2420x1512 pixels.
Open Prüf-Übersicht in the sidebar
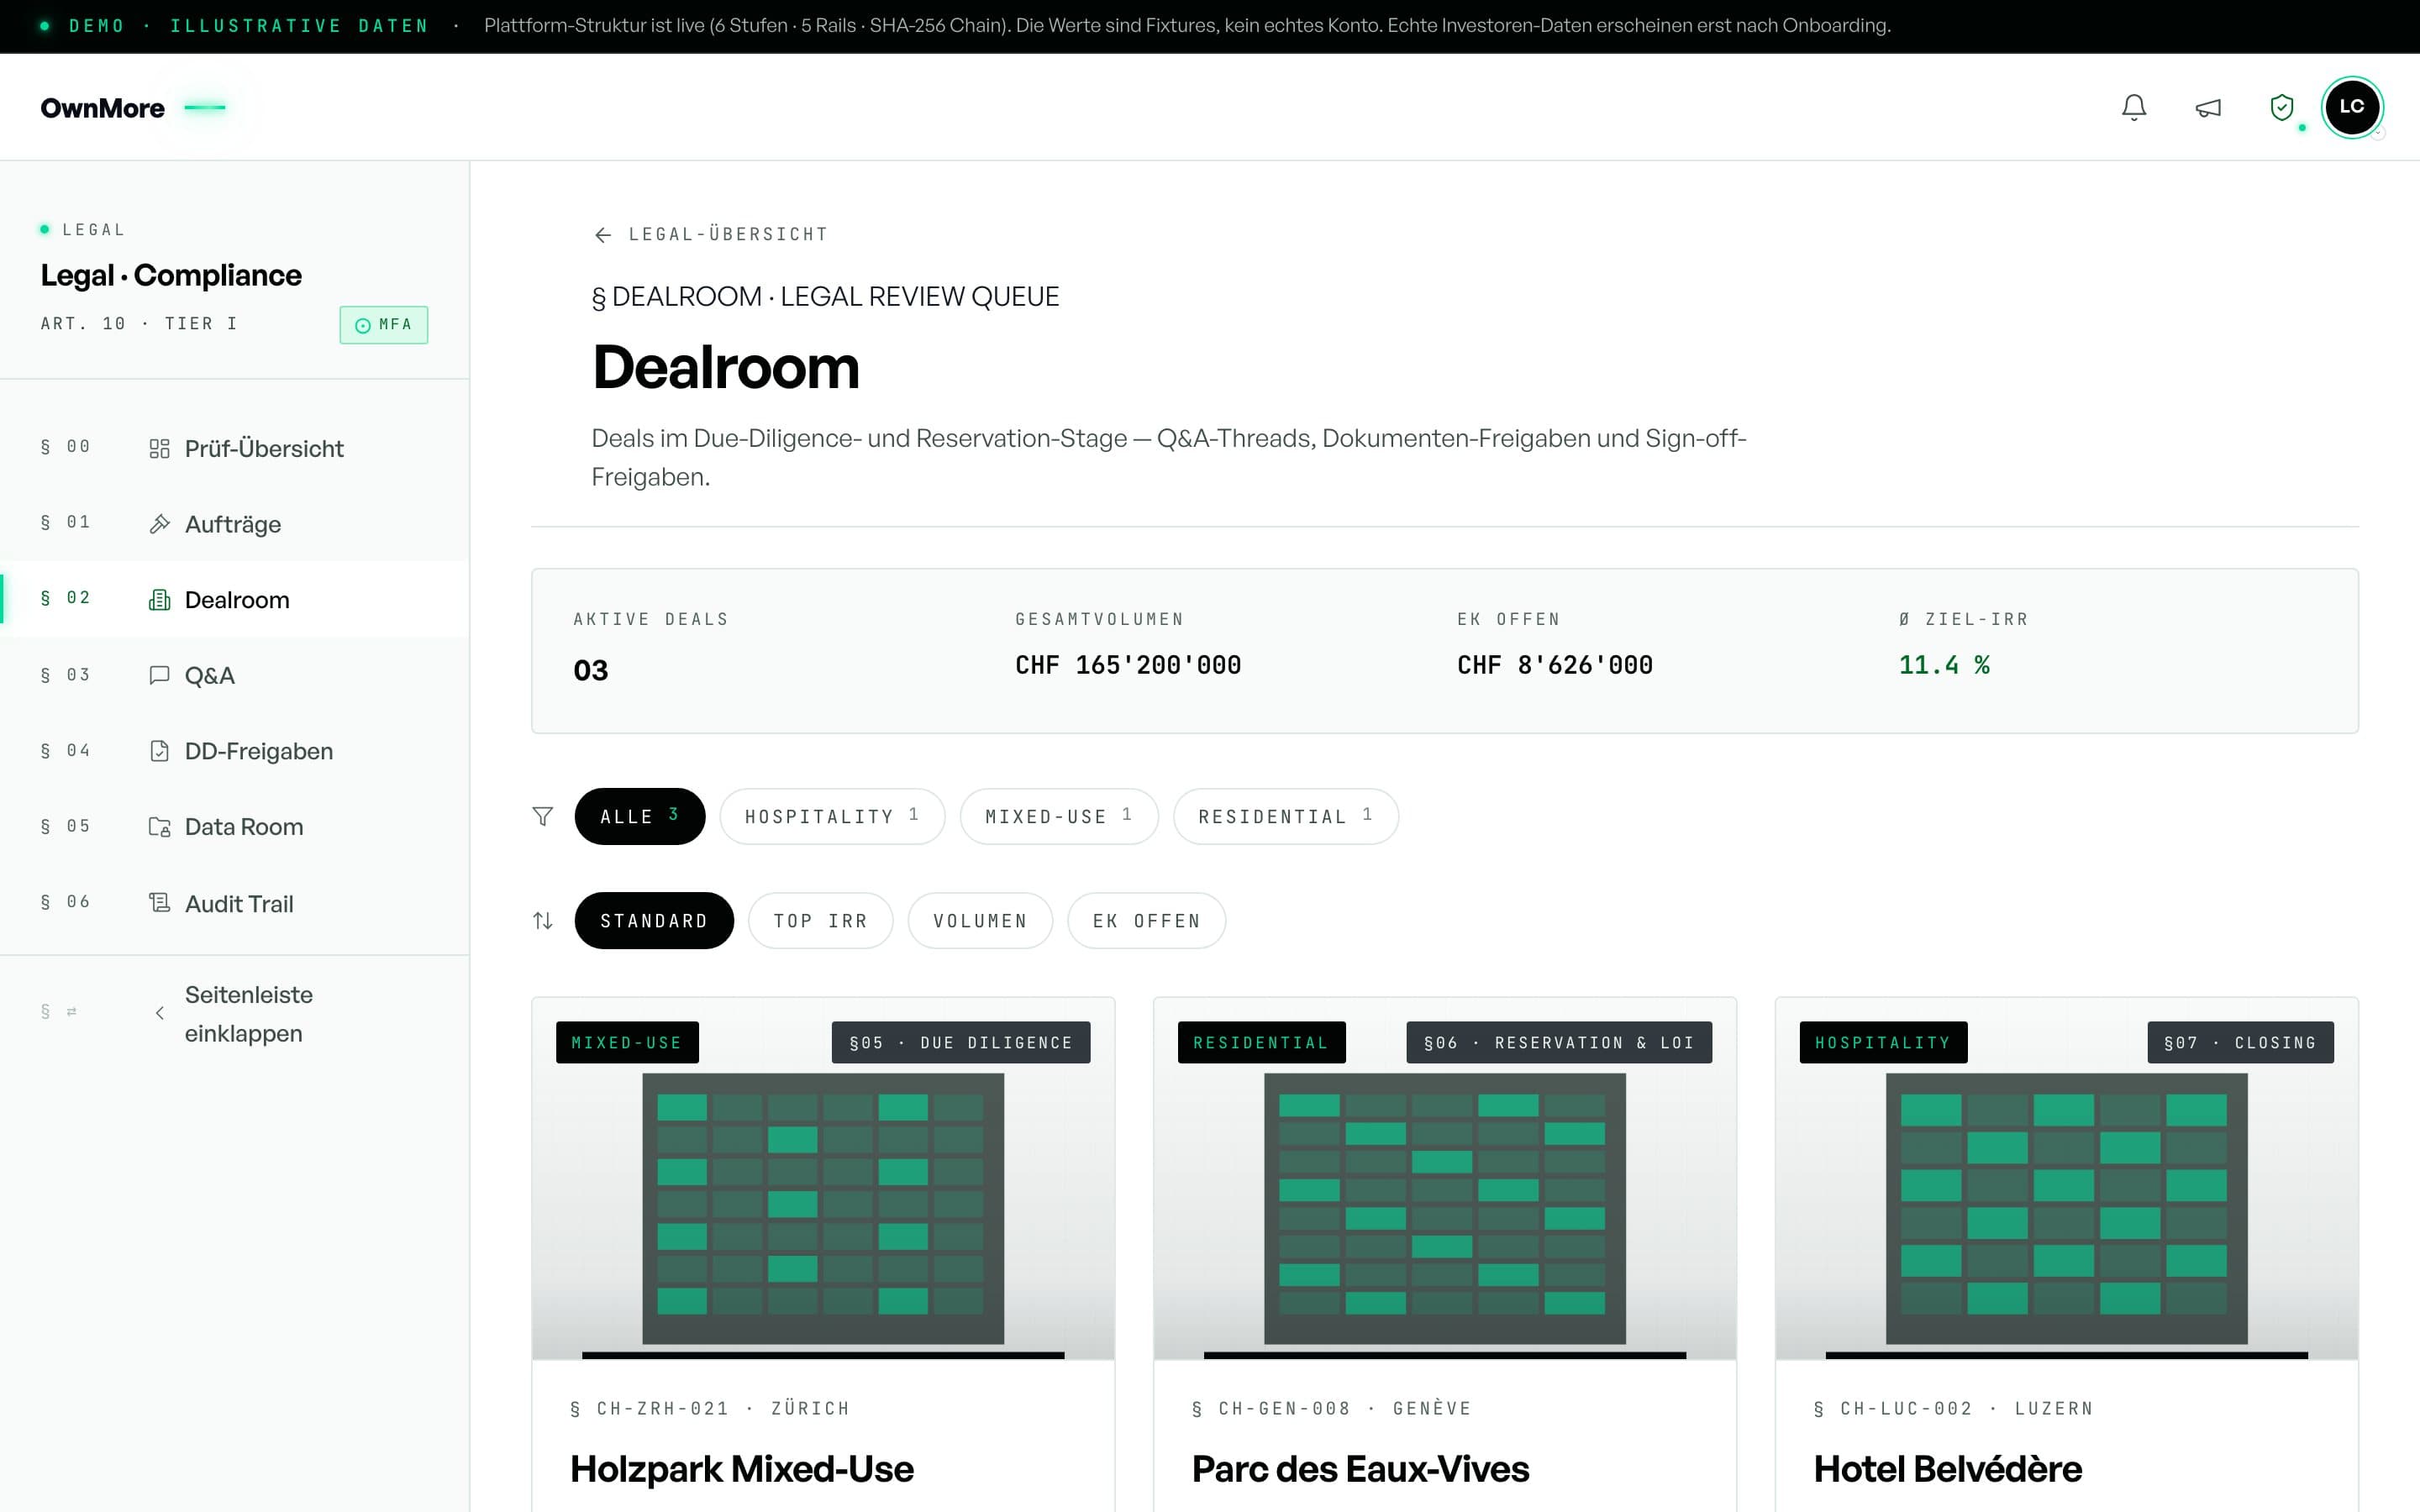[x=235, y=449]
